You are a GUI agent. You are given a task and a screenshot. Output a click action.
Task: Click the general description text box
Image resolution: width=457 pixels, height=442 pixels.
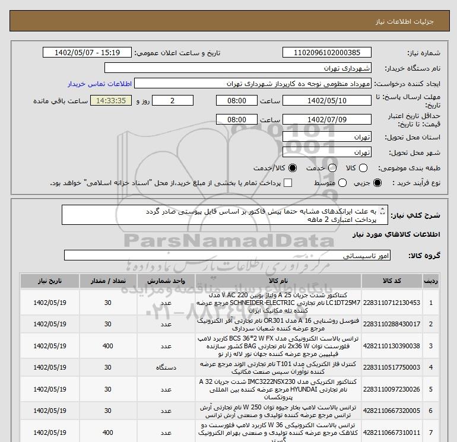[225, 215]
